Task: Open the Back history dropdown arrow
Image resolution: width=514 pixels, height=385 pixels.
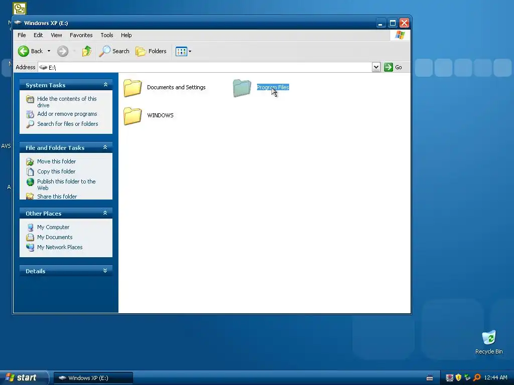Action: tap(49, 51)
